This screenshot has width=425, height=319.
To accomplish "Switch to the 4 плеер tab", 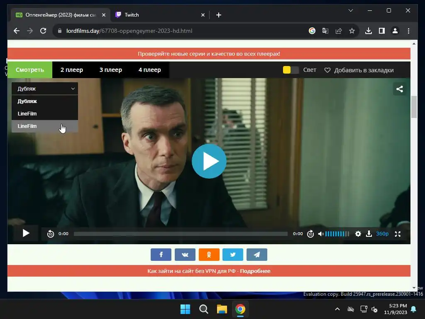I will point(149,70).
